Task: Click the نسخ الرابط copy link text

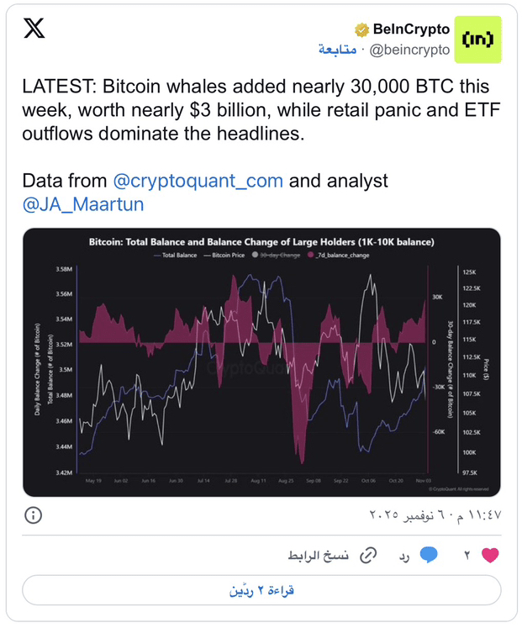Action: pyautogui.click(x=319, y=556)
